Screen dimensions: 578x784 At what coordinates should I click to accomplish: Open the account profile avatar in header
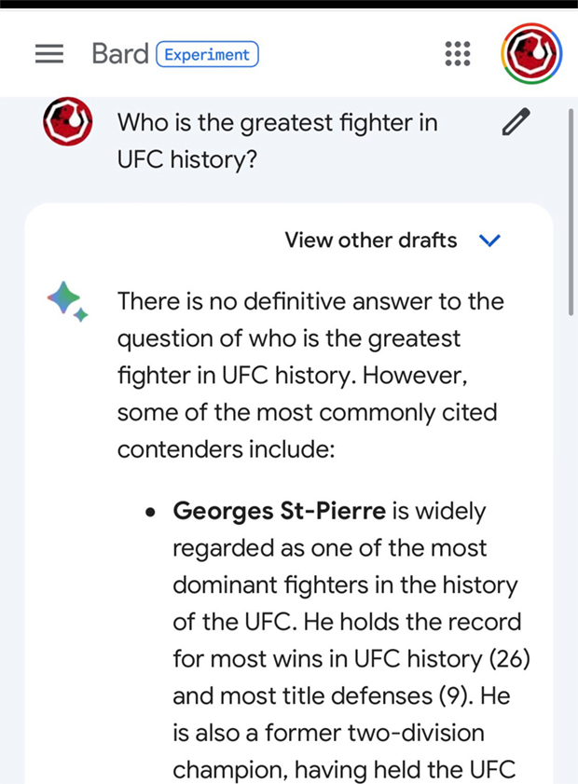point(531,53)
